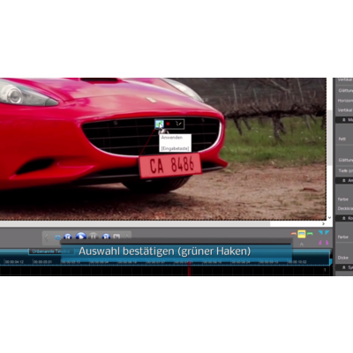Pause playback using the gray pause button

tap(94, 237)
